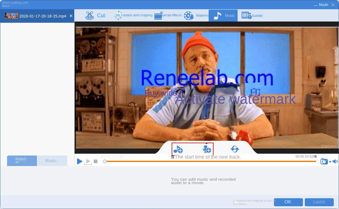Click the rotation and cropping icon
339x209 pixels.
[x=118, y=15]
